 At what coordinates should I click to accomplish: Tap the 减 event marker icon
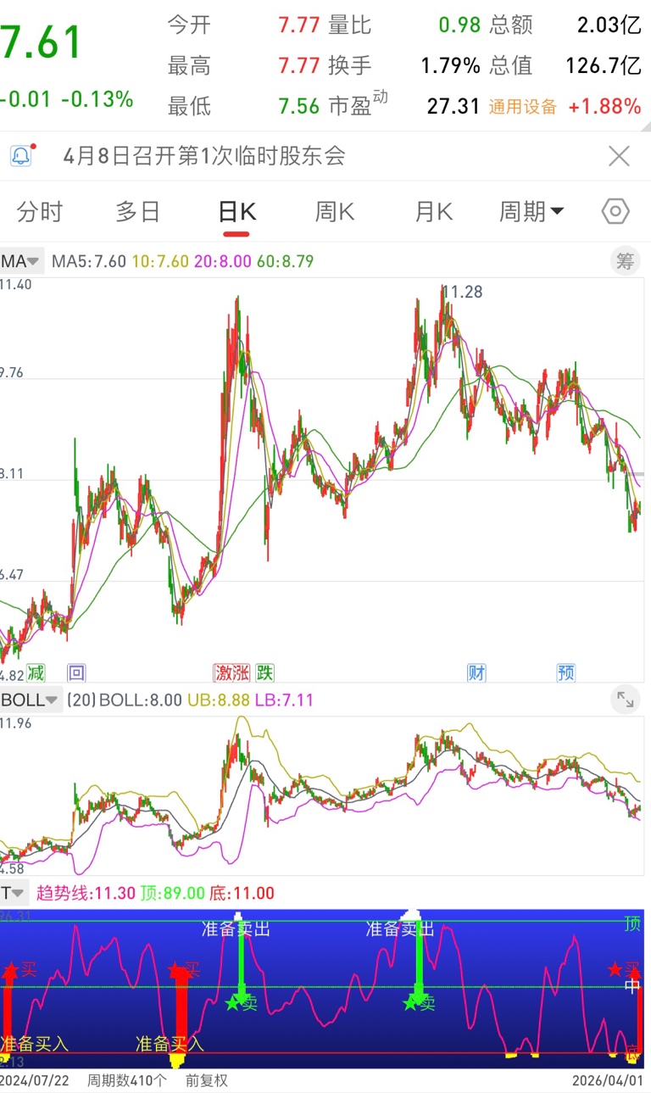[36, 673]
